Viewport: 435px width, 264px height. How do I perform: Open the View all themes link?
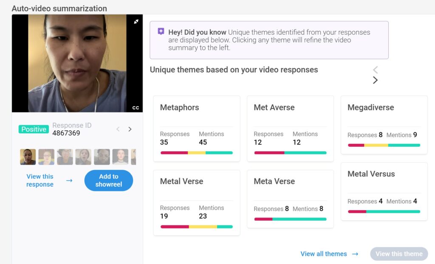(x=324, y=254)
